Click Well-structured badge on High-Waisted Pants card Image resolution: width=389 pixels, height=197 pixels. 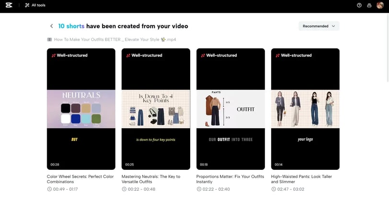tap(294, 55)
